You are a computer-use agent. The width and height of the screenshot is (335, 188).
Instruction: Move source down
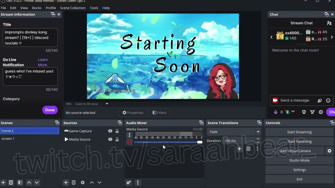click(x=99, y=183)
